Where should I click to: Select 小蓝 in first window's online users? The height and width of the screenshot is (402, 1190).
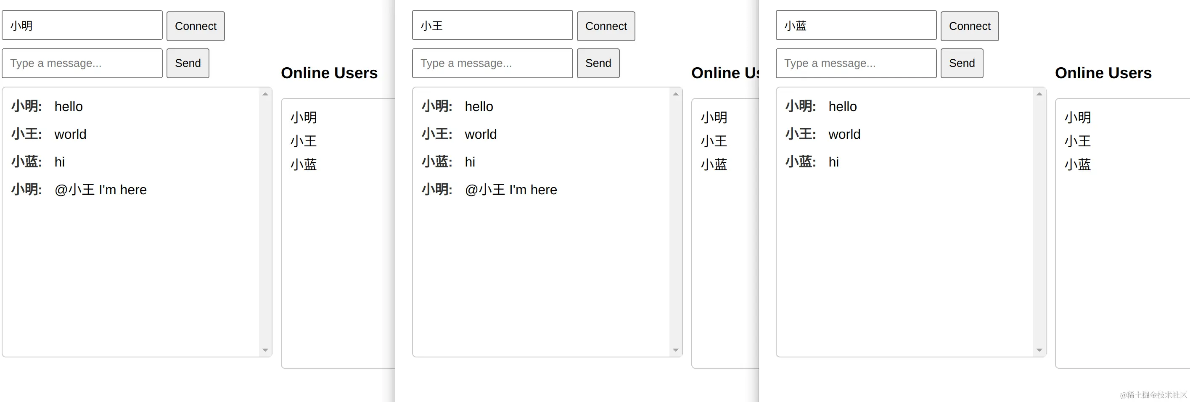coord(304,164)
